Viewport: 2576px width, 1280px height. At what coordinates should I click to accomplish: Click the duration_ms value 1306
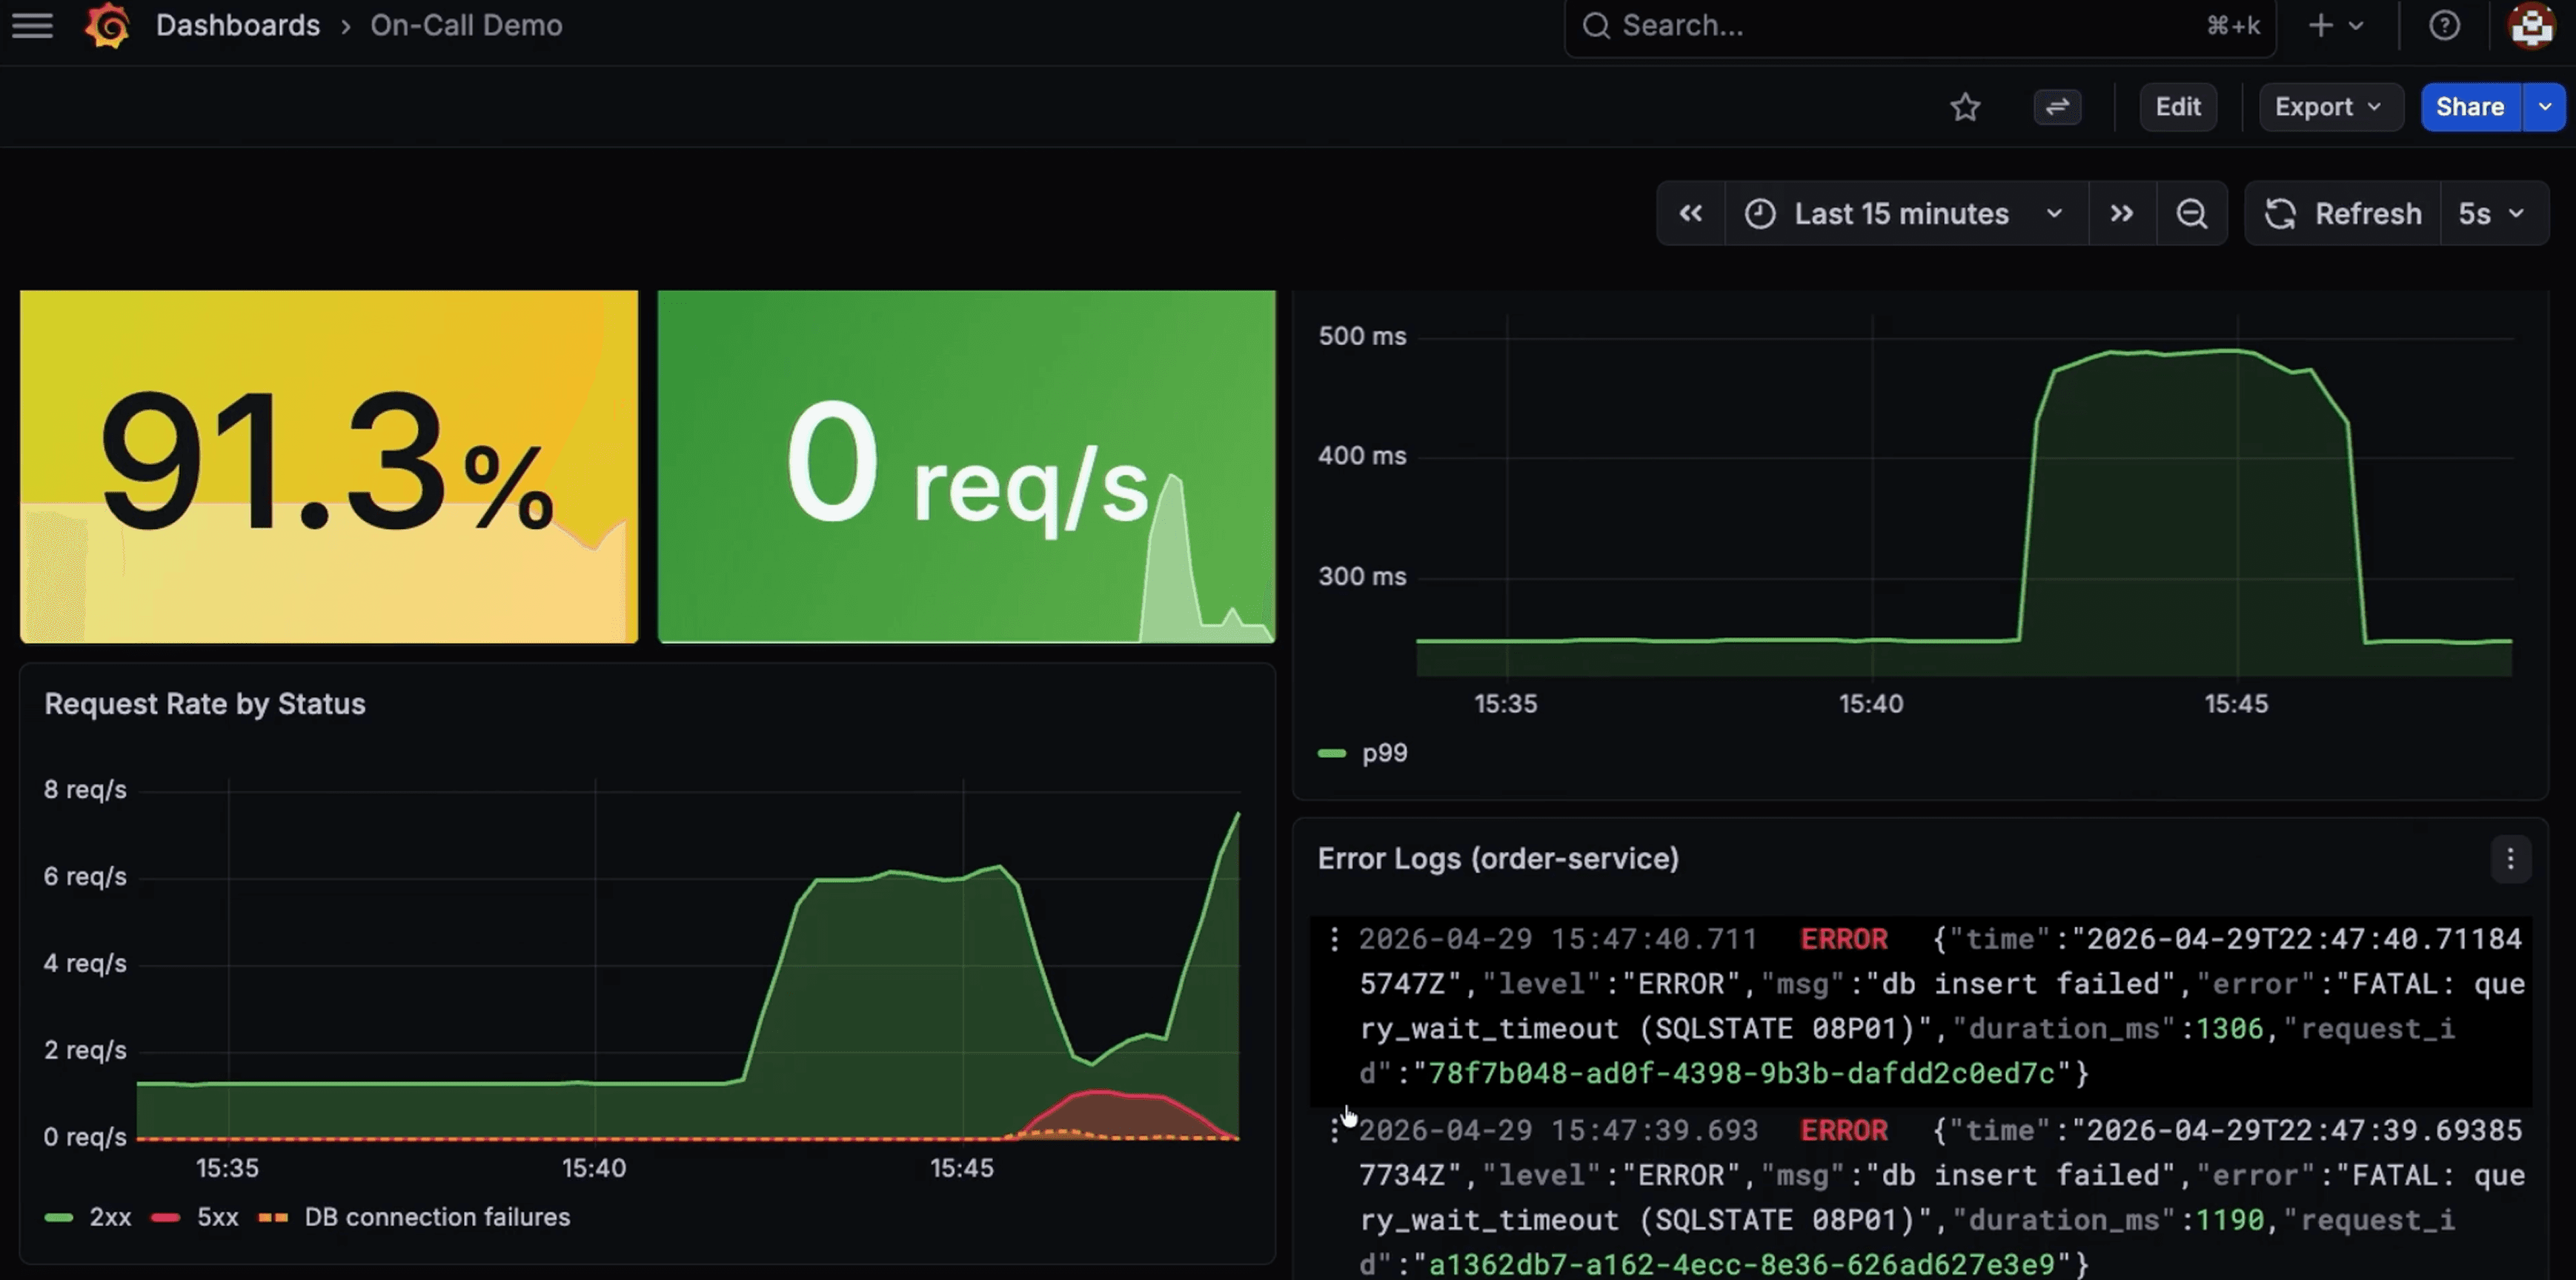2229,1028
